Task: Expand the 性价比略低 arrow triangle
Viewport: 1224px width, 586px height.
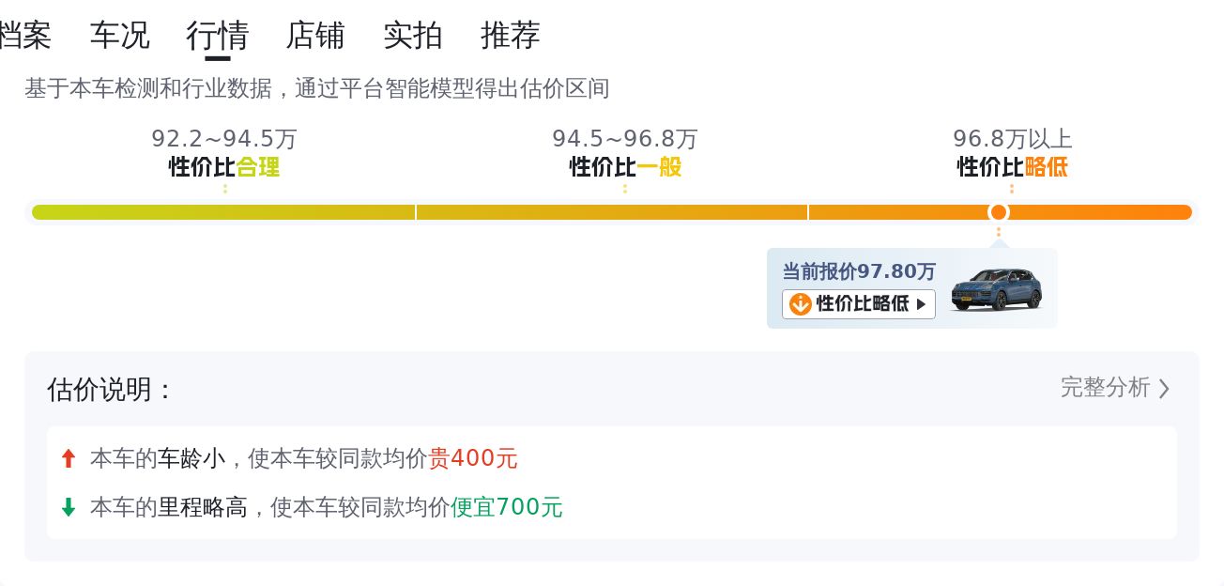Action: click(921, 304)
